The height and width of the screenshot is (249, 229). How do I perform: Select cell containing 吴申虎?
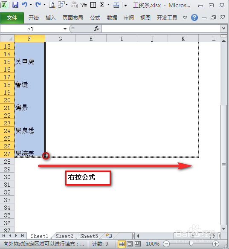point(29,62)
